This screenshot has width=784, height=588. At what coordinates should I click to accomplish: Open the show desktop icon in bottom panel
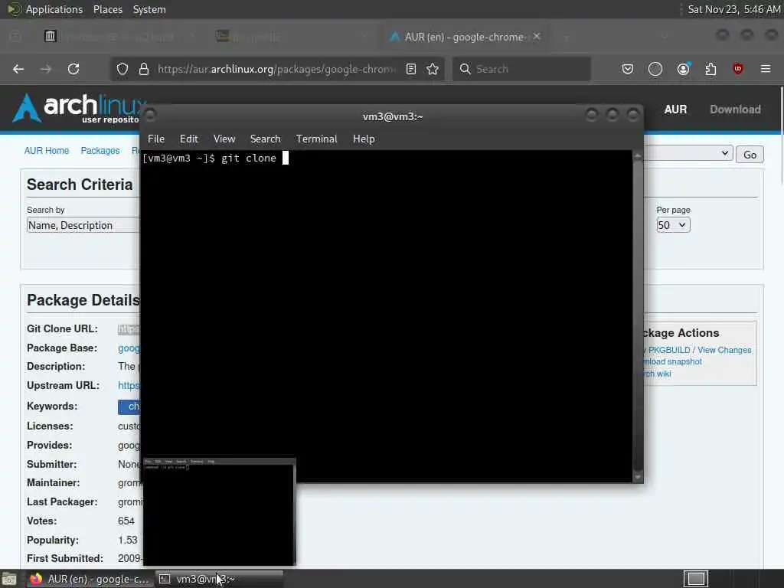pyautogui.click(x=8, y=580)
